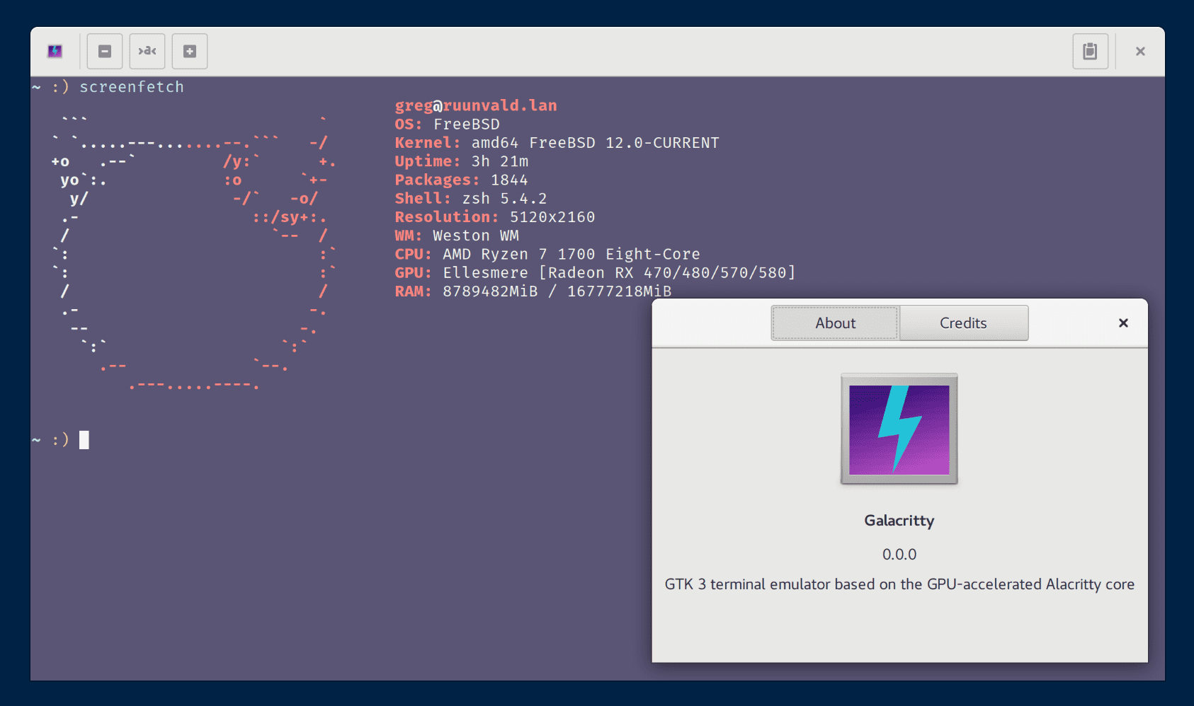
Task: Click the terminal cursor at the empty prompt
Action: tap(84, 440)
